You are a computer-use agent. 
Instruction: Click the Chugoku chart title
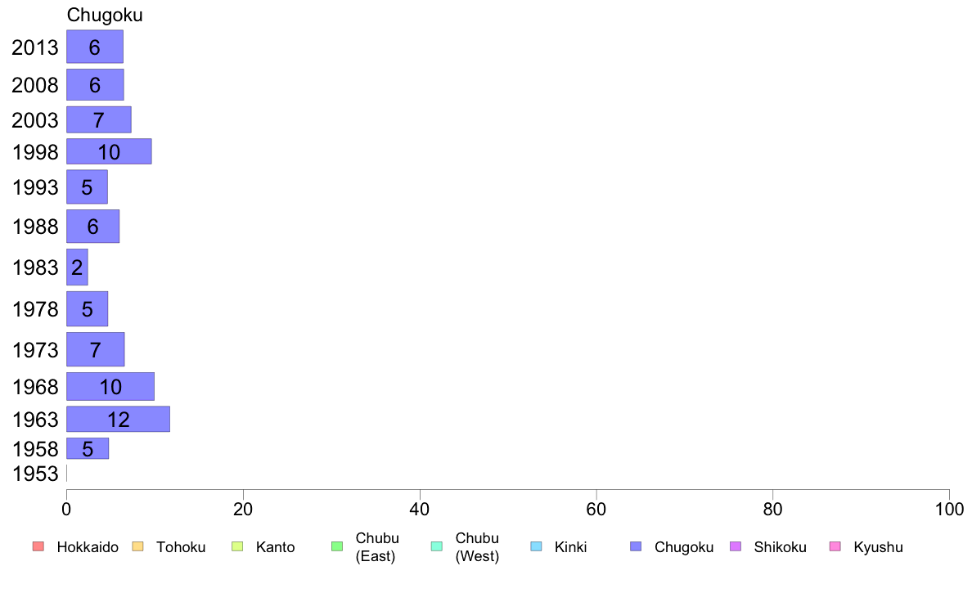pos(105,15)
